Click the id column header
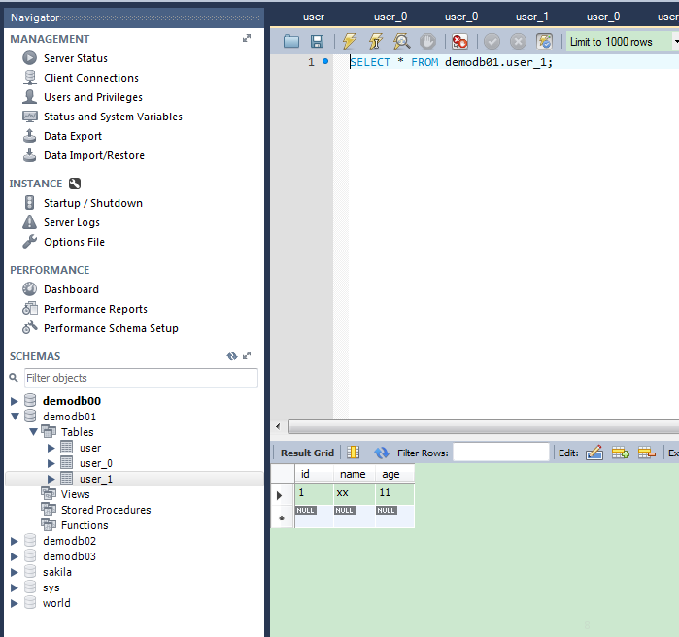The image size is (679, 637). [315, 474]
